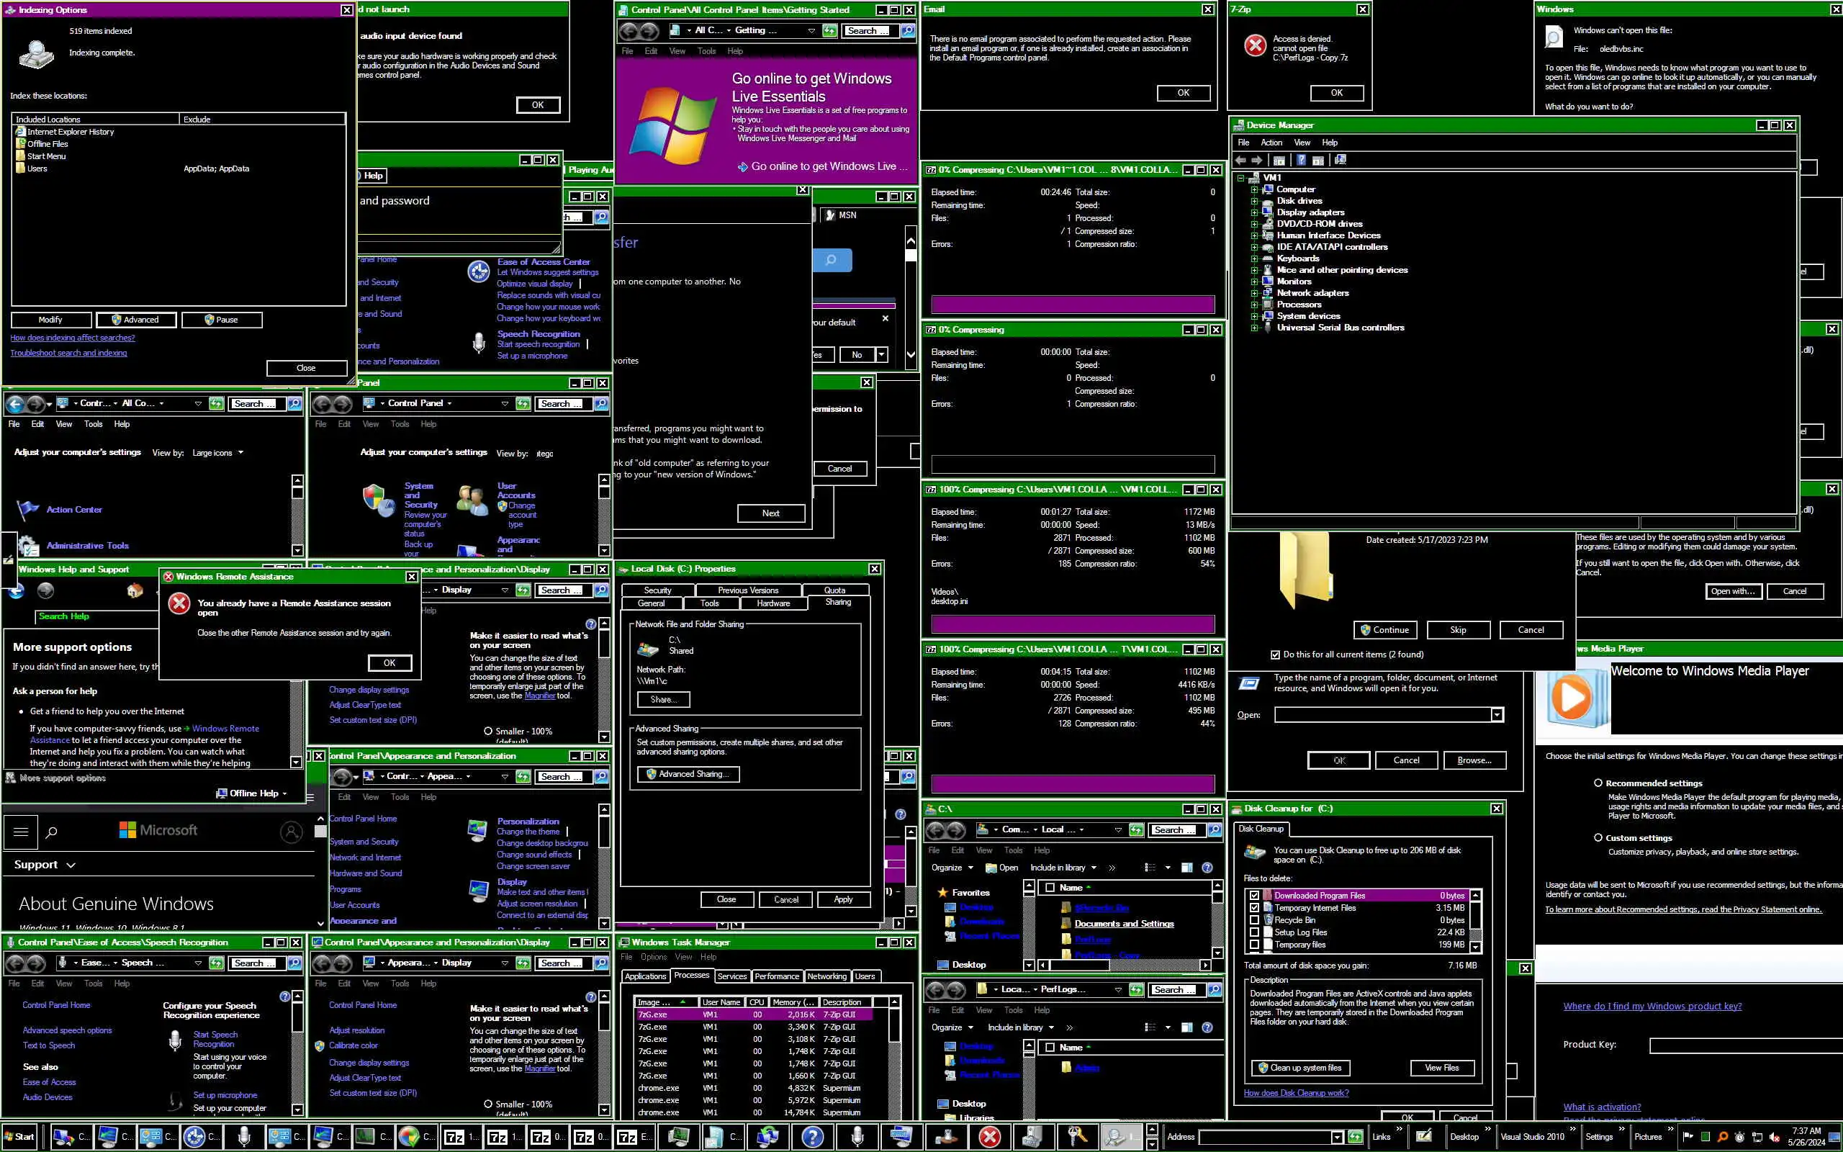Click the Speech Recognition microphone icon
Viewport: 1843px width, 1152px height.
478,343
